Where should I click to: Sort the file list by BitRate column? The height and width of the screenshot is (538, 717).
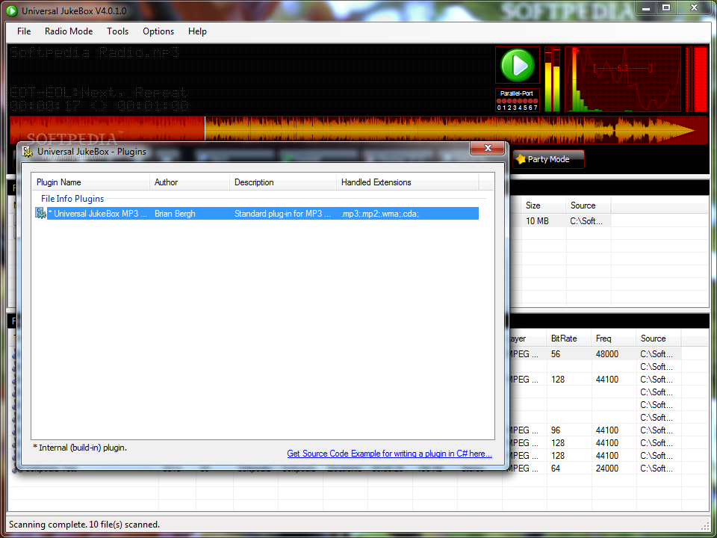click(569, 338)
